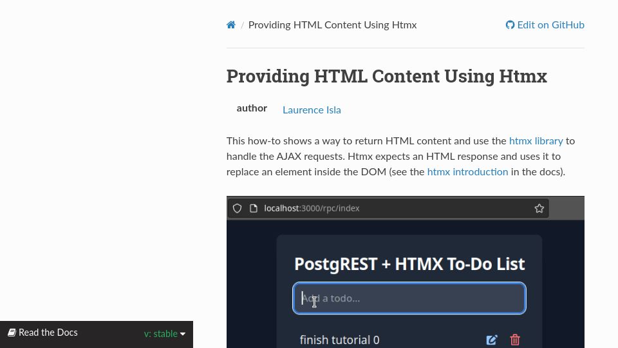Image resolution: width=618 pixels, height=348 pixels.
Task: Click the localhost:3000/rpc/index URL text
Action: 312,208
